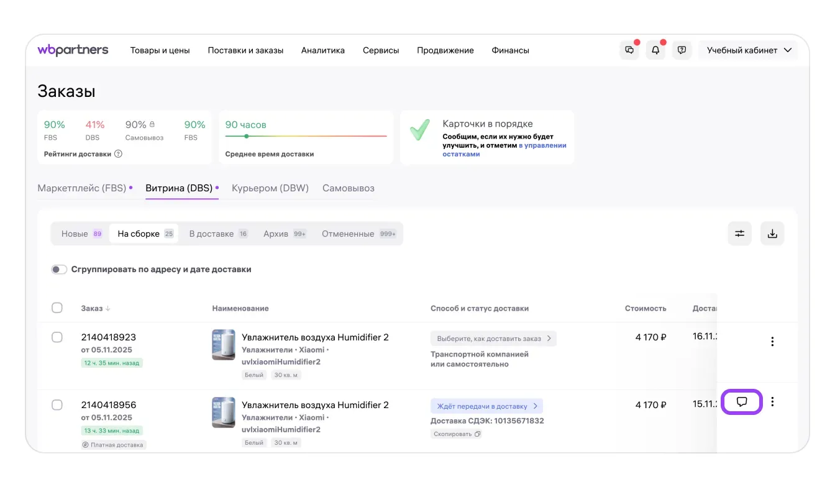Click the copy icon beside Скопировать

(x=477, y=434)
